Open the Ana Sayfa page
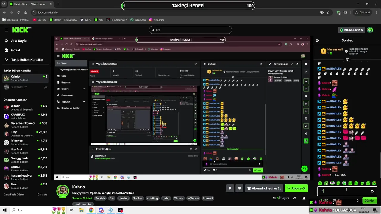The width and height of the screenshot is (381, 214). point(19,41)
